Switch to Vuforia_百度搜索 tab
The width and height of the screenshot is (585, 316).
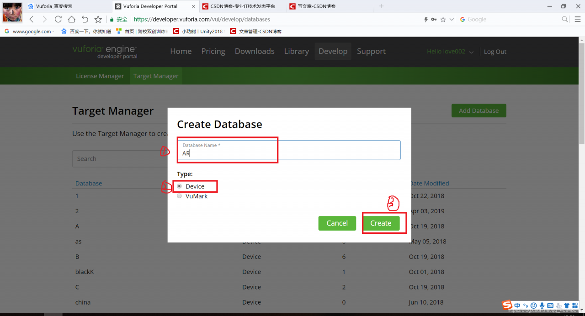point(69,6)
